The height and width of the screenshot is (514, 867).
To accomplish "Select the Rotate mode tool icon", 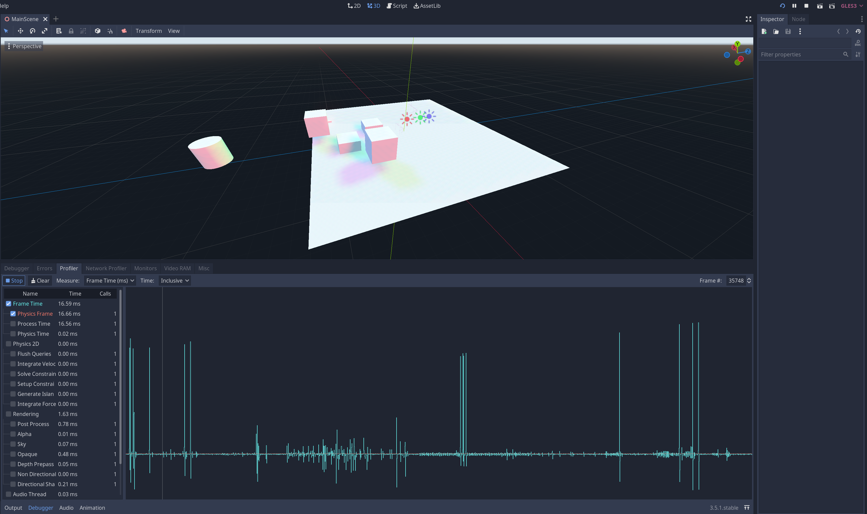I will coord(33,31).
